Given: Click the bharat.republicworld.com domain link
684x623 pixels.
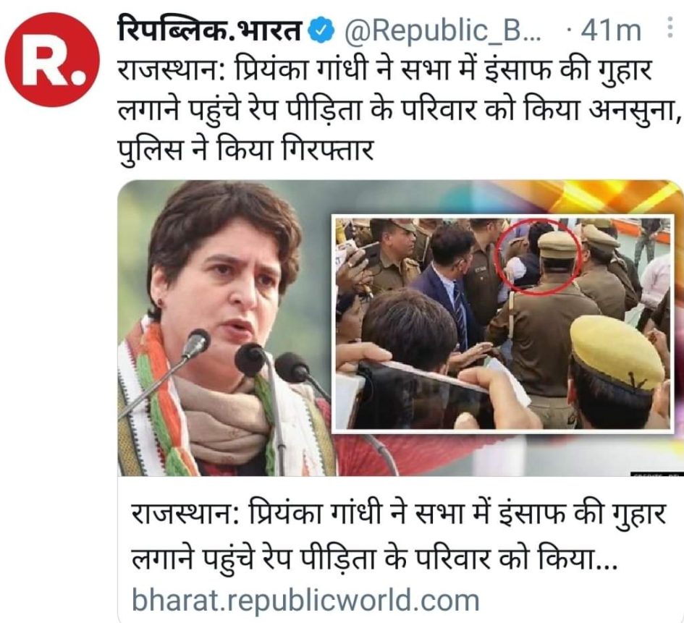Looking at the screenshot, I should [305, 601].
